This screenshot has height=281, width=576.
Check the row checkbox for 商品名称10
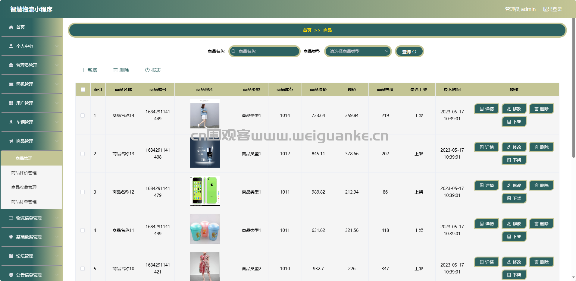click(83, 269)
